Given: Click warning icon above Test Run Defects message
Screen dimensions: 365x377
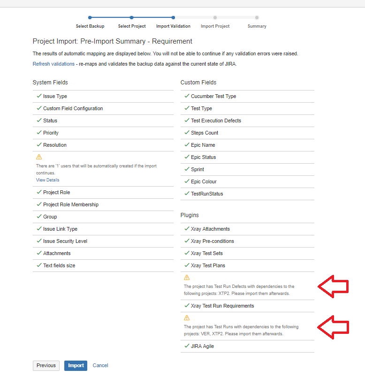Looking at the screenshot, I should click(187, 278).
